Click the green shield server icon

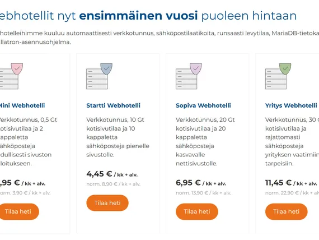[278, 76]
